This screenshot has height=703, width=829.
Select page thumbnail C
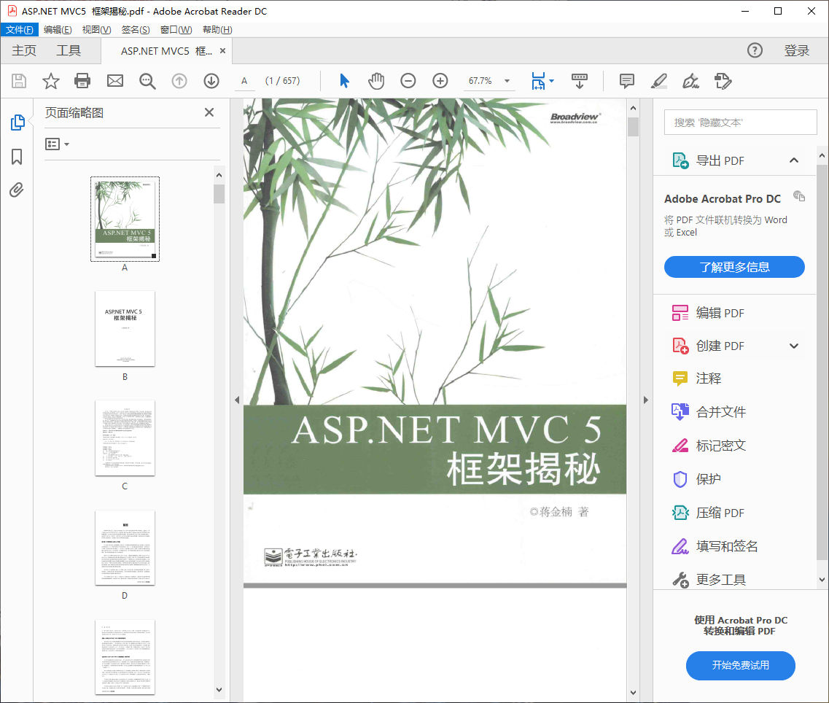click(125, 438)
